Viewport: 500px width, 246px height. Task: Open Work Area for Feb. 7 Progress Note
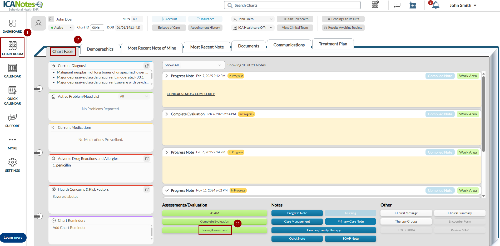pos(468,76)
